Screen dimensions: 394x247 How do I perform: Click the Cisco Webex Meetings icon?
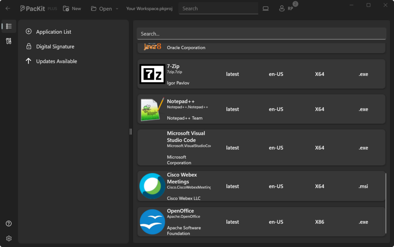click(152, 186)
